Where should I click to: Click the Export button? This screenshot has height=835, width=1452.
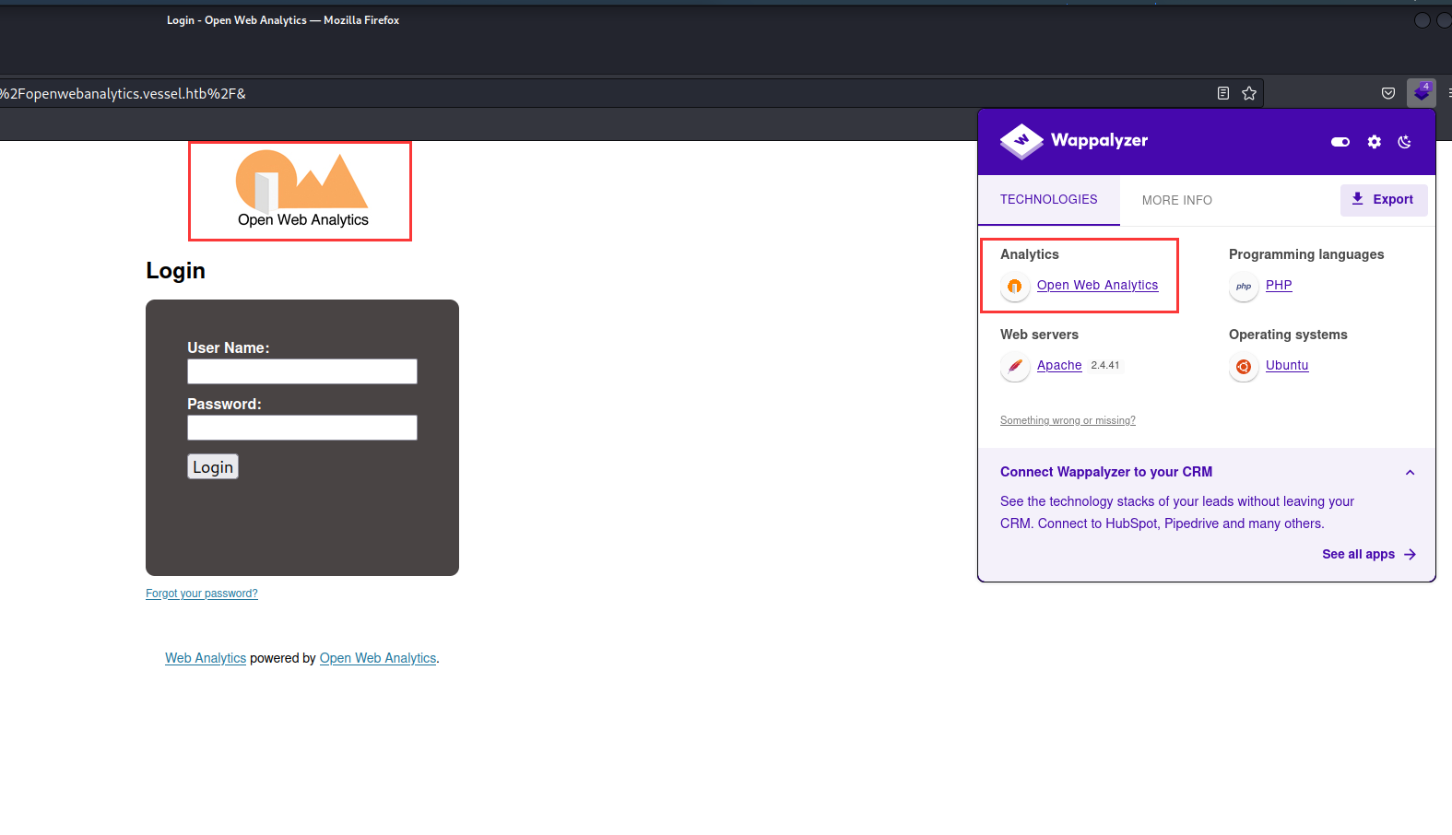(x=1384, y=200)
